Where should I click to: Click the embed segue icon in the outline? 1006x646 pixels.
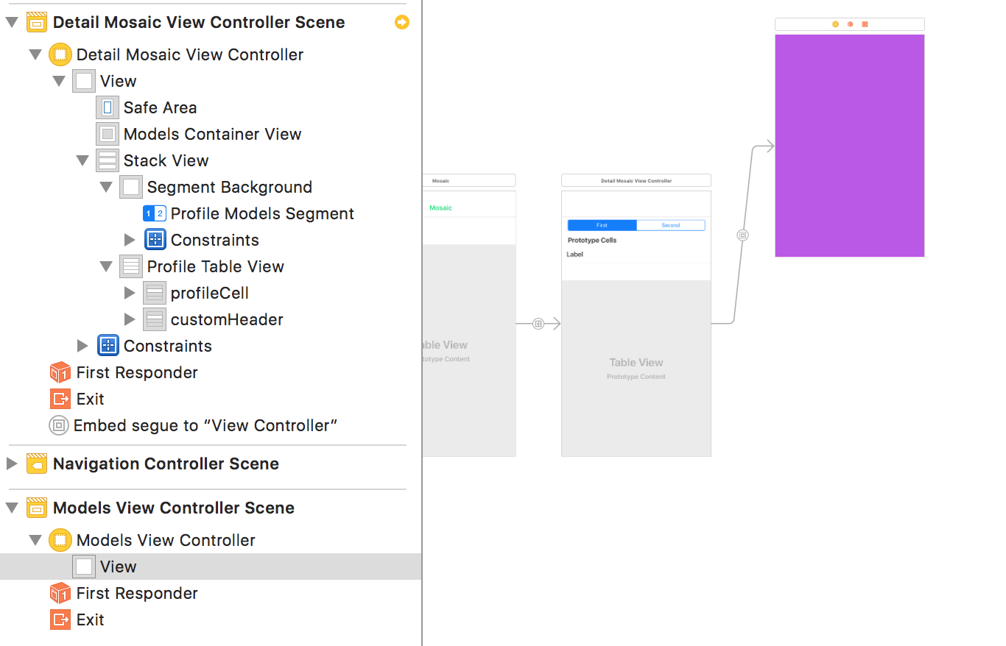coord(59,426)
